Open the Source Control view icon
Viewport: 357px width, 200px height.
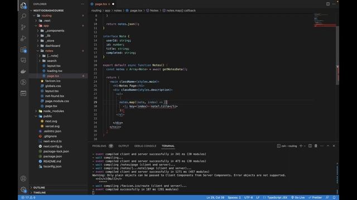pyautogui.click(x=23, y=27)
